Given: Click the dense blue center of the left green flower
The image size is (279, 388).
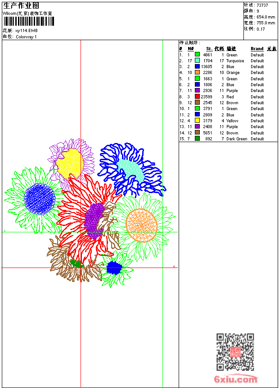Looking at the screenshot, I should click(40, 199).
